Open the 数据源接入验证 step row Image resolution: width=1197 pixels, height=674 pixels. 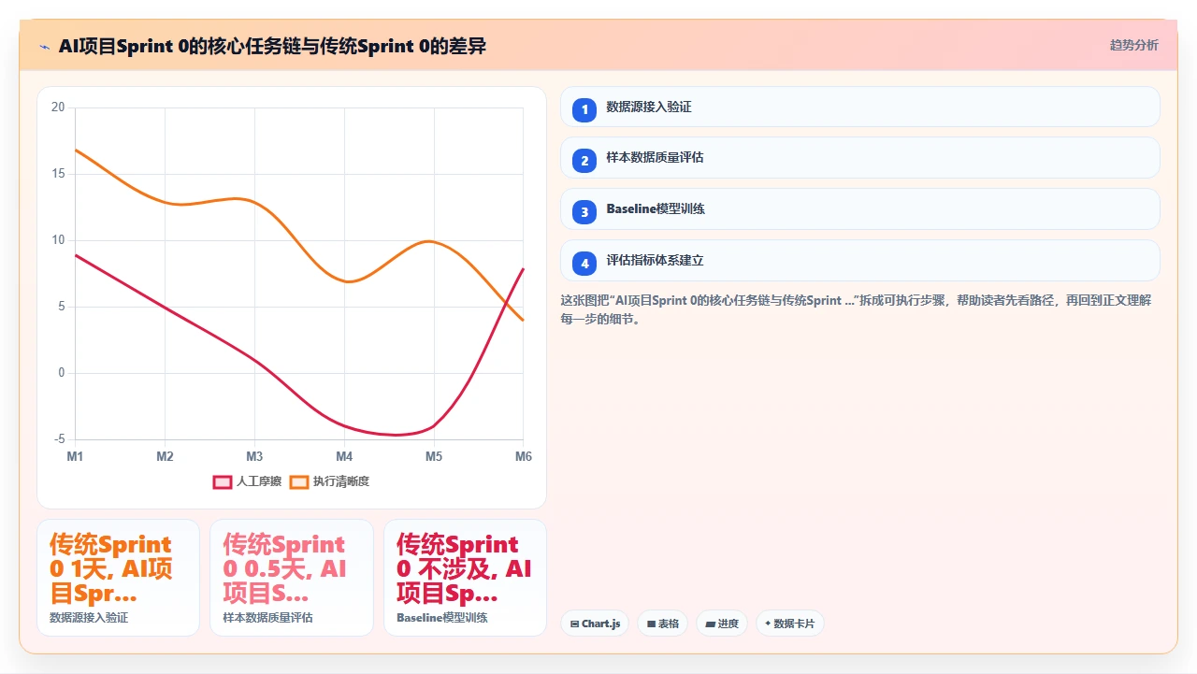tap(859, 107)
